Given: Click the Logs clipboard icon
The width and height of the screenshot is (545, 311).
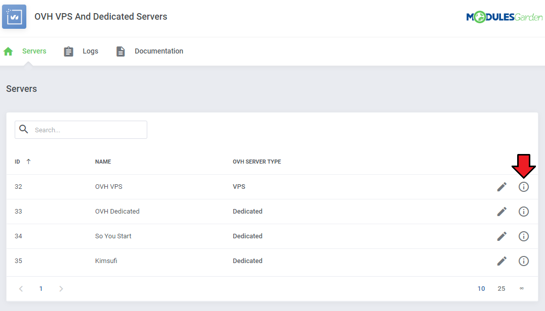Looking at the screenshot, I should [68, 51].
